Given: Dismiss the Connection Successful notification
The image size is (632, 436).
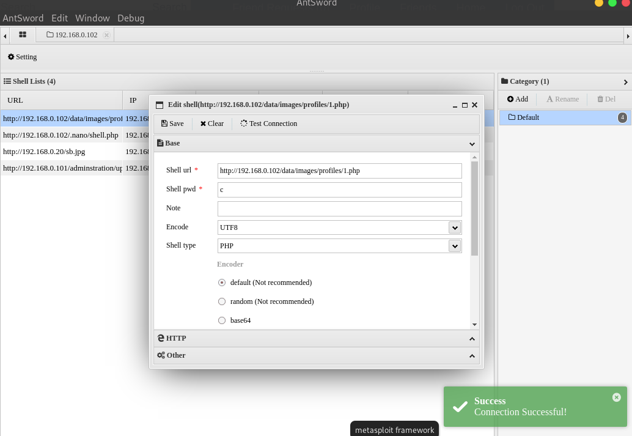Looking at the screenshot, I should point(616,397).
